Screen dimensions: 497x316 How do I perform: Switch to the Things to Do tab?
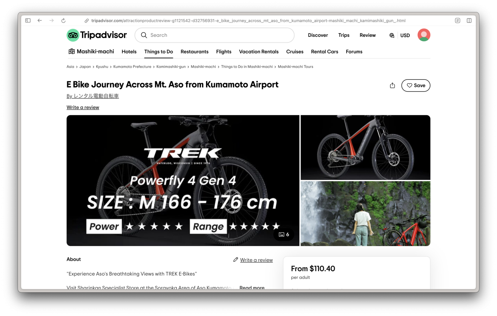(158, 52)
